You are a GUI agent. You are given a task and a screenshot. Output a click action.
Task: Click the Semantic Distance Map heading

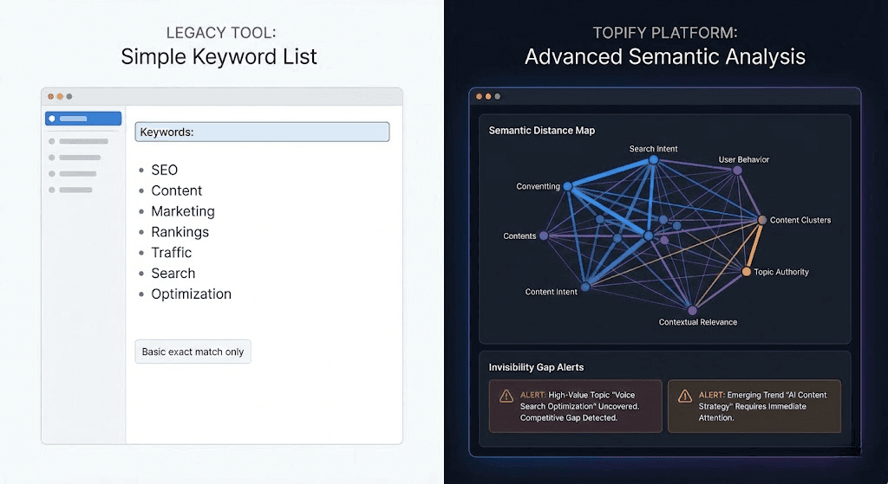point(541,131)
